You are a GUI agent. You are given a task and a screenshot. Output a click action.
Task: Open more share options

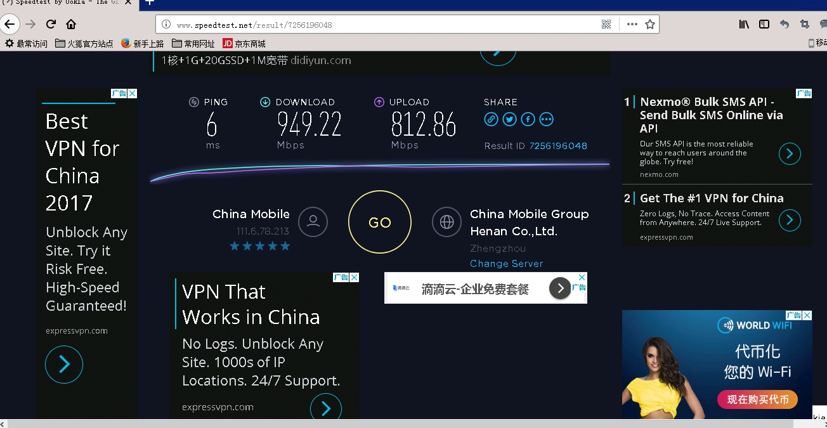546,119
